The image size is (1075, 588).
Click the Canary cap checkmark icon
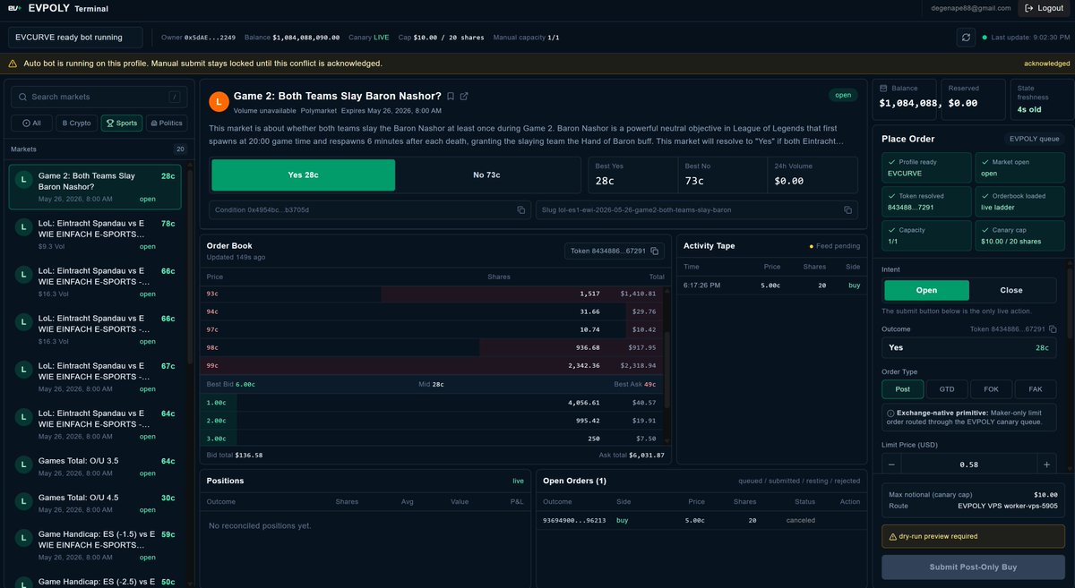(x=985, y=230)
